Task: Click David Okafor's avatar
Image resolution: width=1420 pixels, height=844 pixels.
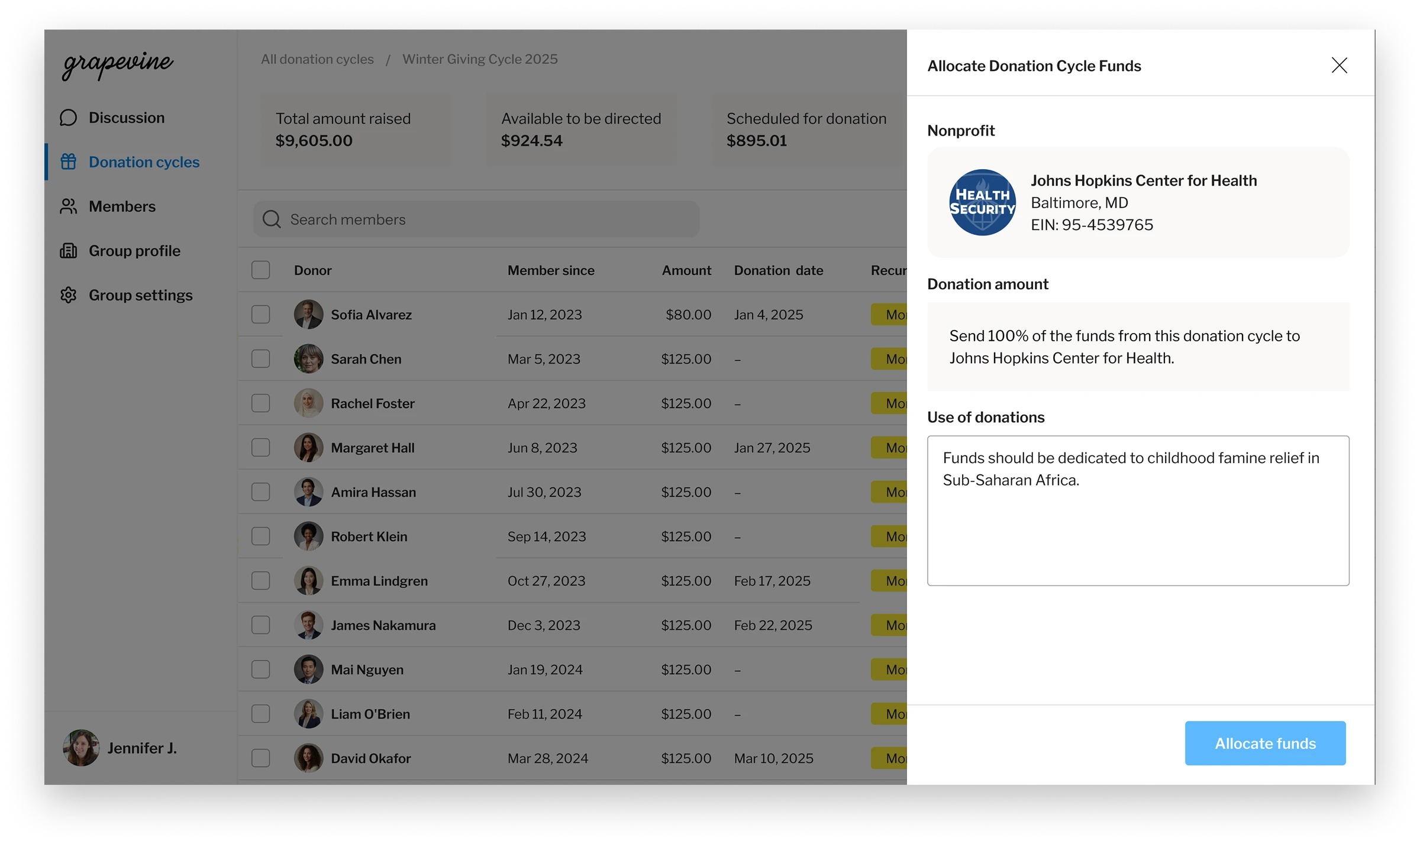Action: click(x=308, y=758)
